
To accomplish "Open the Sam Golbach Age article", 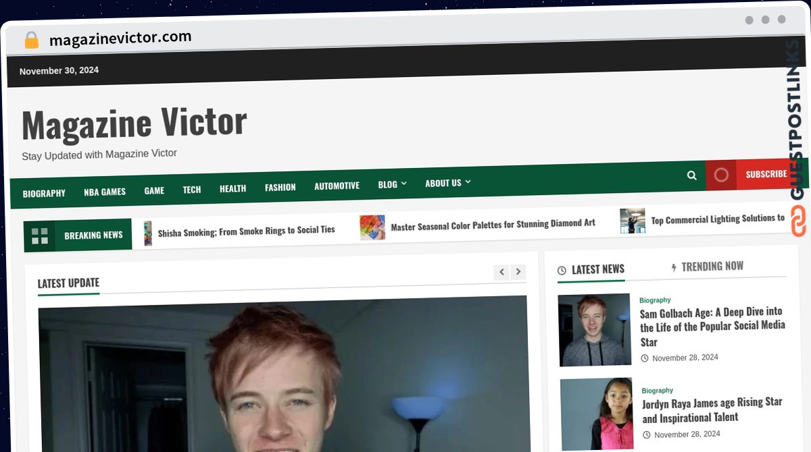I will point(712,327).
